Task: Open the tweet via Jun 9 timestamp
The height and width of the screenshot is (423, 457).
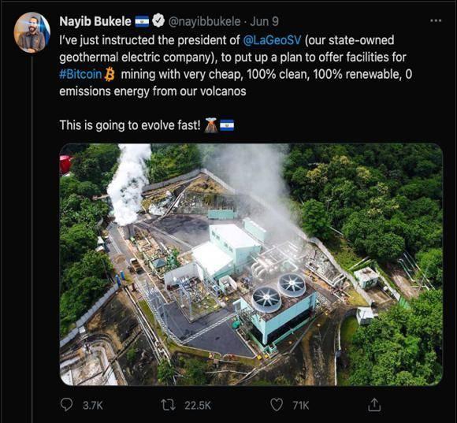Action: (x=264, y=21)
